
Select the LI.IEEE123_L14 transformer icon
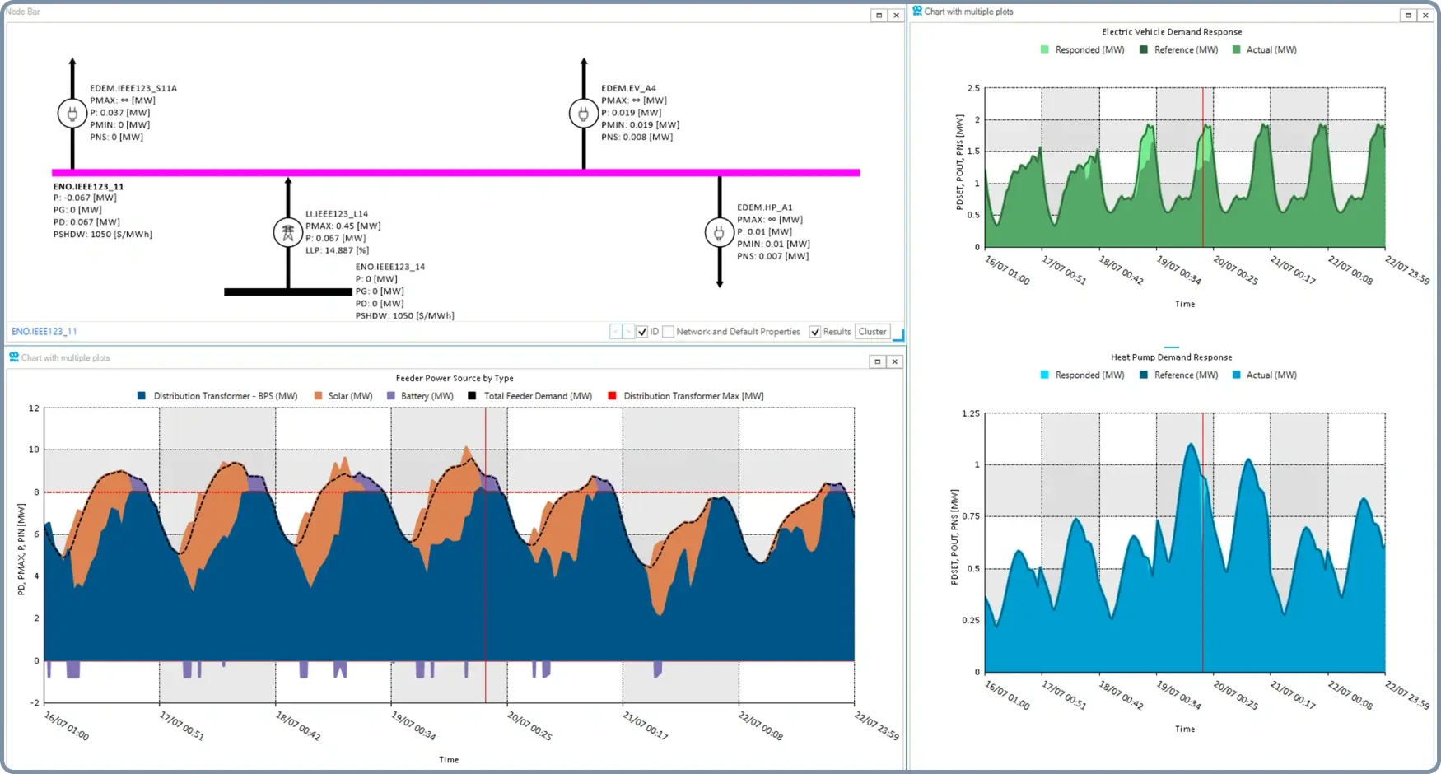[287, 231]
